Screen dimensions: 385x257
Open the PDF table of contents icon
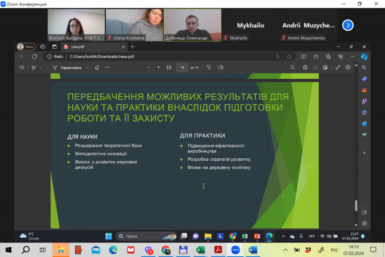tap(22, 67)
